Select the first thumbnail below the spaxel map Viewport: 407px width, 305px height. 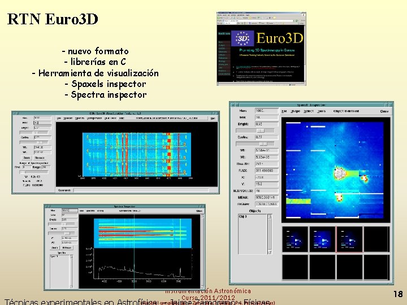pos(295,239)
